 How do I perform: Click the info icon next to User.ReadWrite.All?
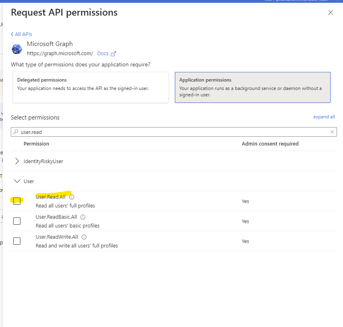point(84,237)
